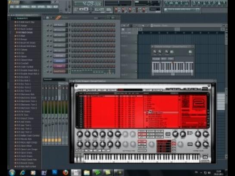
Task: Open the folder icon on the taskbar
Action: pyautogui.click(x=87, y=173)
